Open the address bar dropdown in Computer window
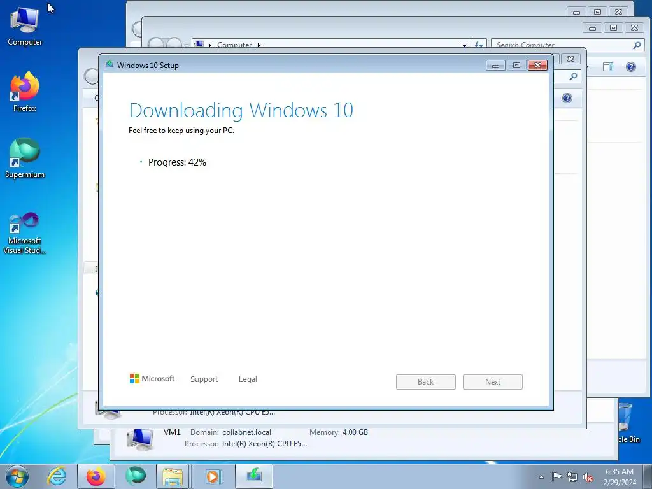 [464, 45]
